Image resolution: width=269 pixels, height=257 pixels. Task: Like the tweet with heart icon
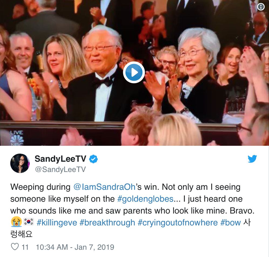(x=15, y=247)
